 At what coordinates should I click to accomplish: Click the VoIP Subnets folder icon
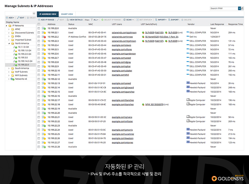click(12, 72)
